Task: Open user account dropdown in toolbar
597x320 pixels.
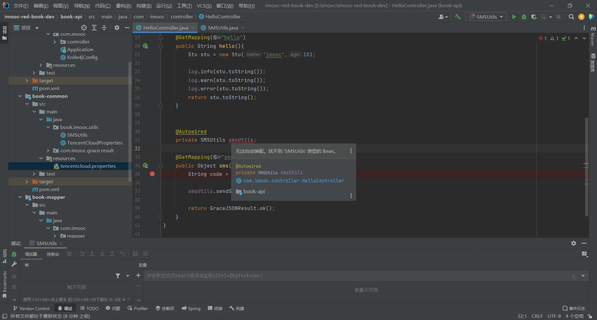Action: pos(443,17)
